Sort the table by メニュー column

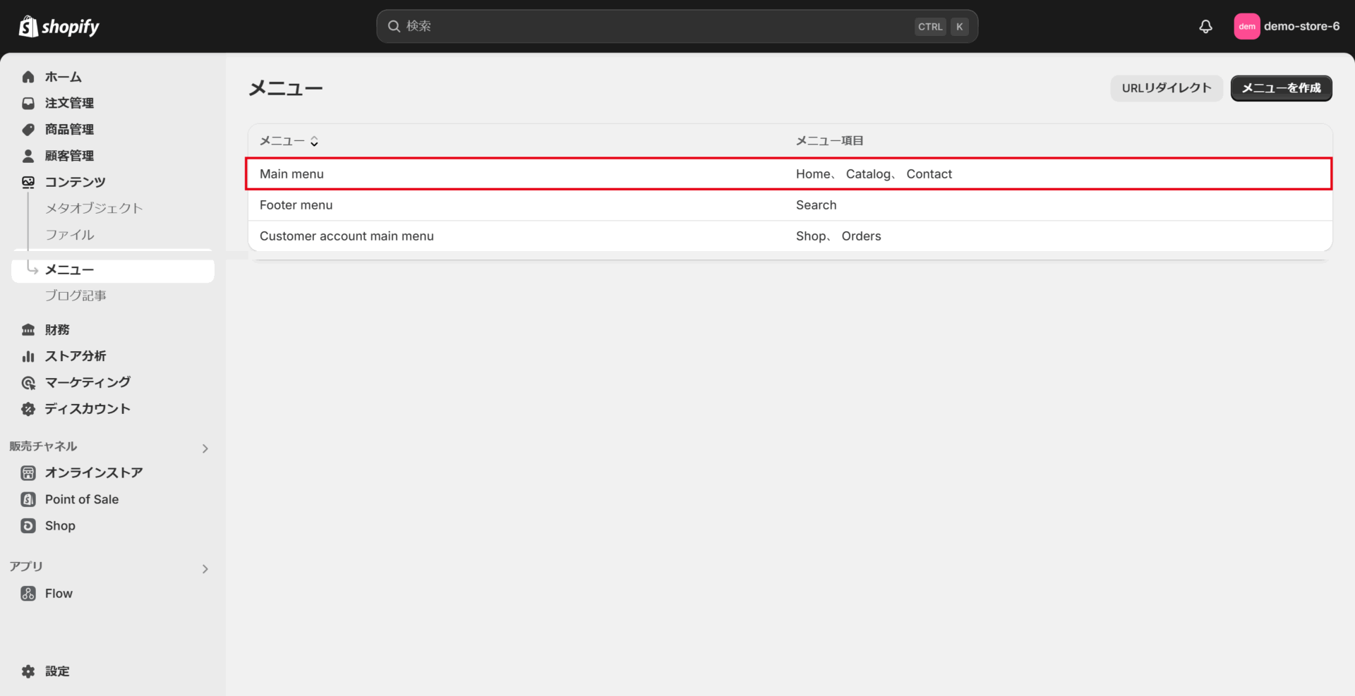click(x=289, y=141)
